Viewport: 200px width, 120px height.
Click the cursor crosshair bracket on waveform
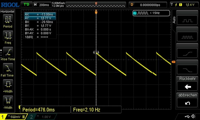coord(96,52)
